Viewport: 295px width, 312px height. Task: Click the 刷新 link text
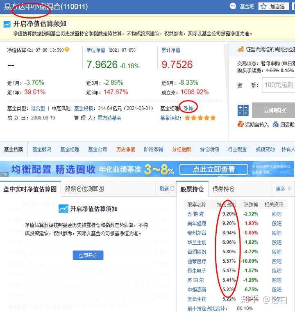click(x=164, y=188)
